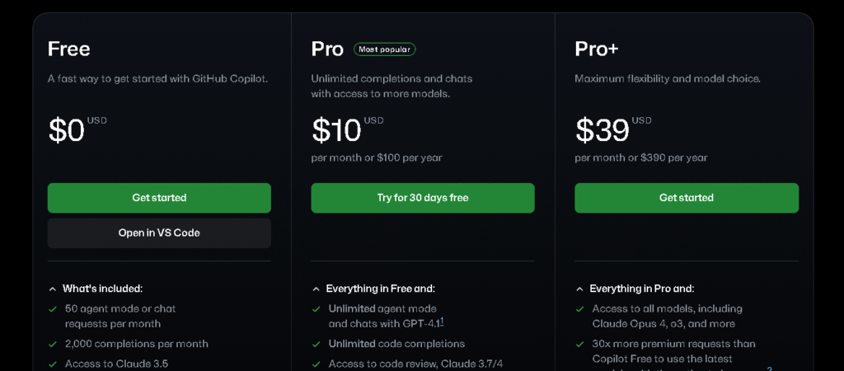Click checkmark beside agent mode requests per month

click(x=53, y=309)
